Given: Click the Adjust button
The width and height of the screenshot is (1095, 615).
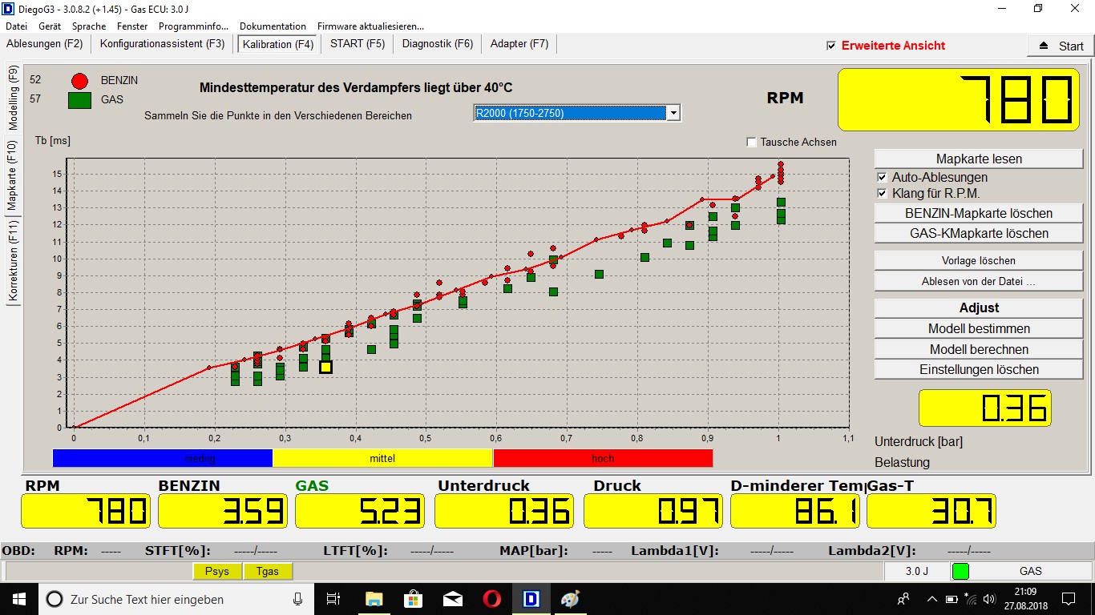Looking at the screenshot, I should point(979,307).
